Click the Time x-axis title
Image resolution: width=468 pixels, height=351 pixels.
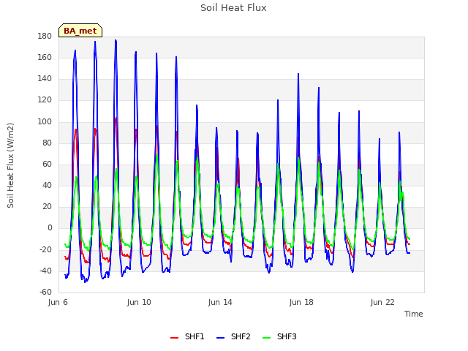point(414,314)
